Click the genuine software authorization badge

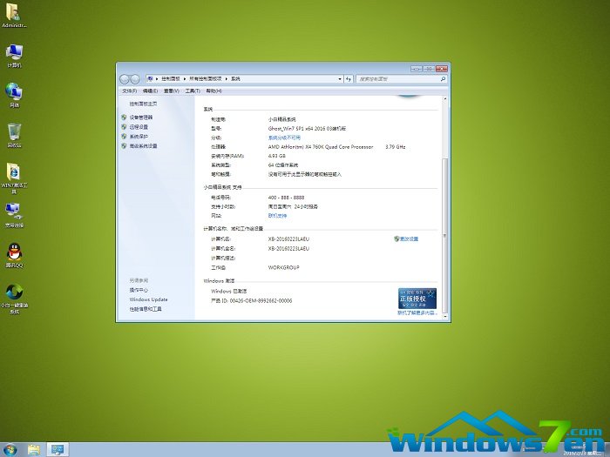tap(417, 299)
